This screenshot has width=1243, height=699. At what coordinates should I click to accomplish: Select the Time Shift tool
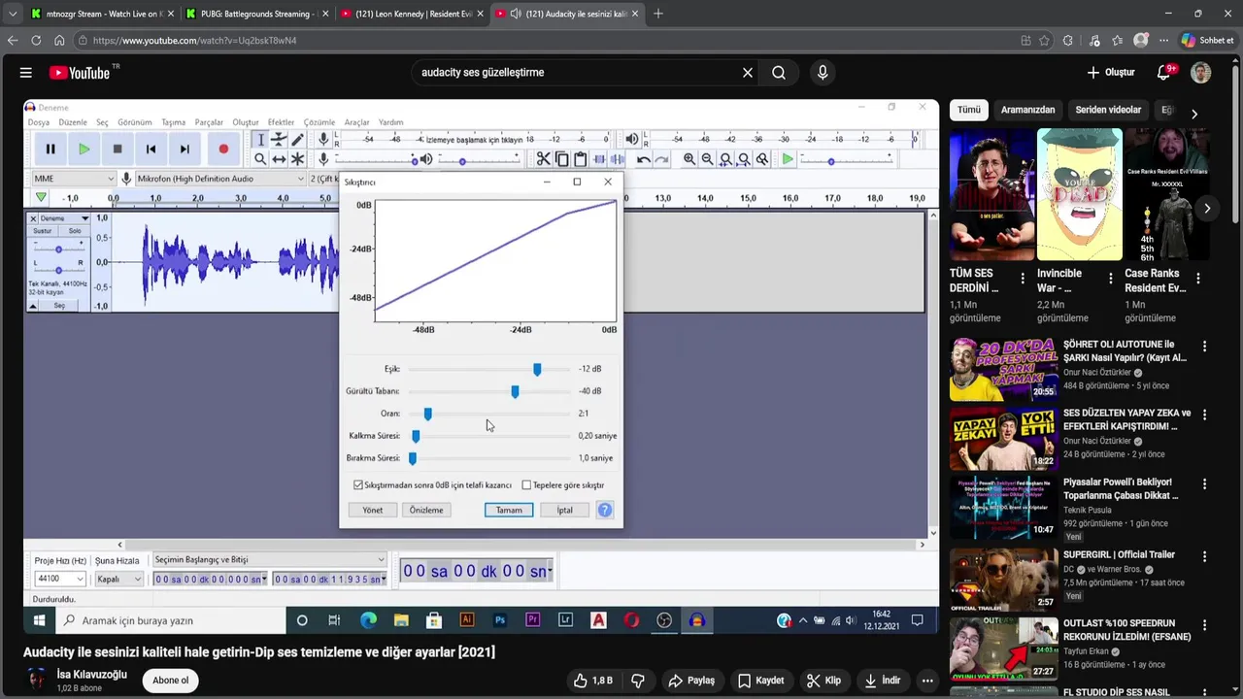(279, 159)
